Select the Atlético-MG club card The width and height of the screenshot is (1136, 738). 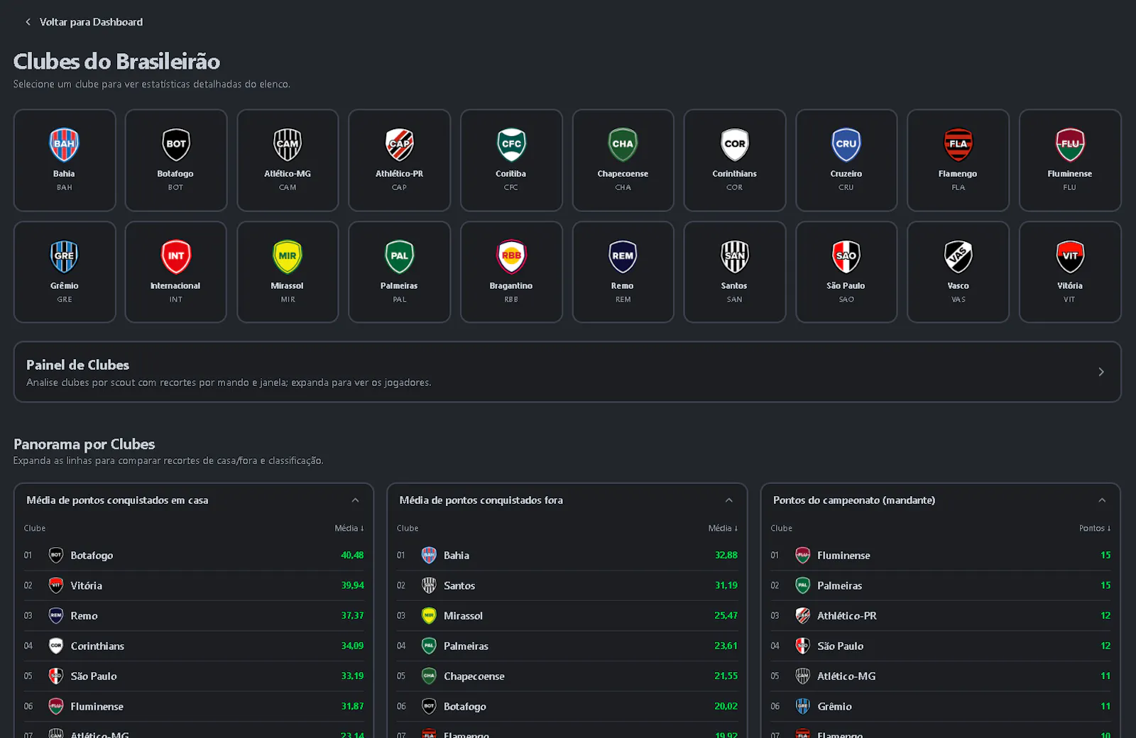point(288,160)
